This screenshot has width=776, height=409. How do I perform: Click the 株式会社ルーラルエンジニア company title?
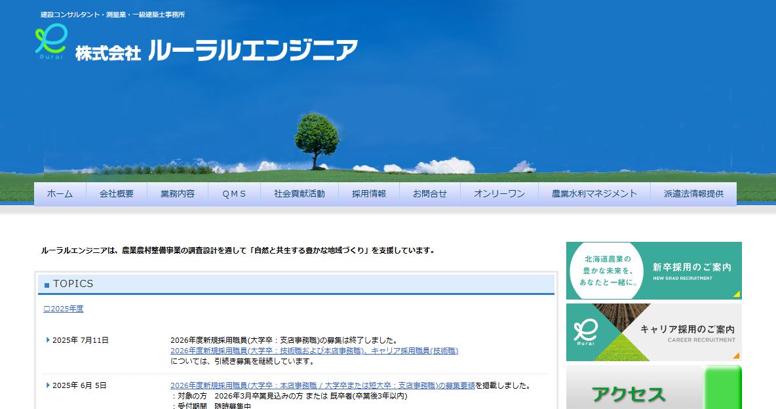[216, 50]
